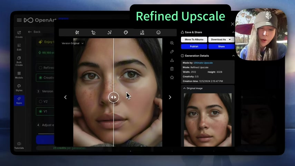Open the Models tab in sidebar
The height and width of the screenshot is (166, 295).
(19, 75)
